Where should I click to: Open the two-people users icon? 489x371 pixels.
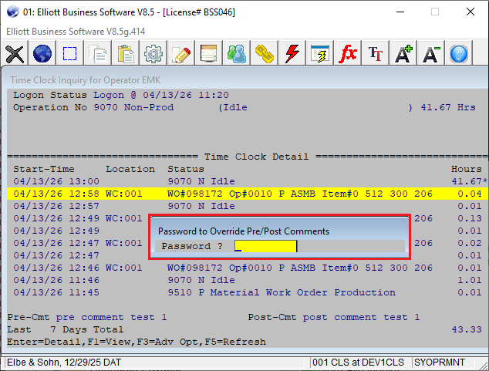pos(237,54)
